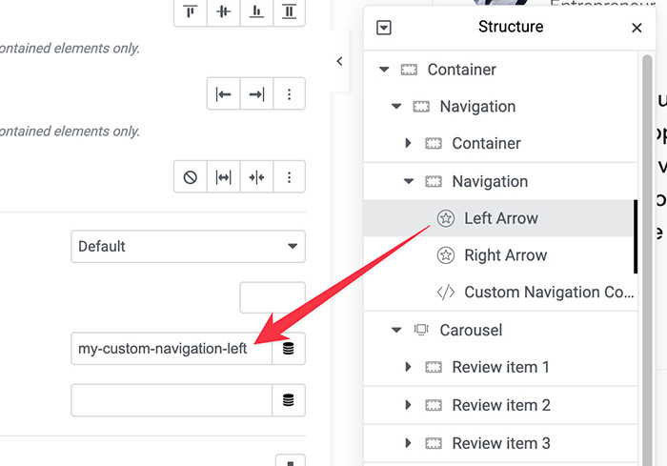
Task: Click the Carousel slides icon
Action: [x=421, y=330]
